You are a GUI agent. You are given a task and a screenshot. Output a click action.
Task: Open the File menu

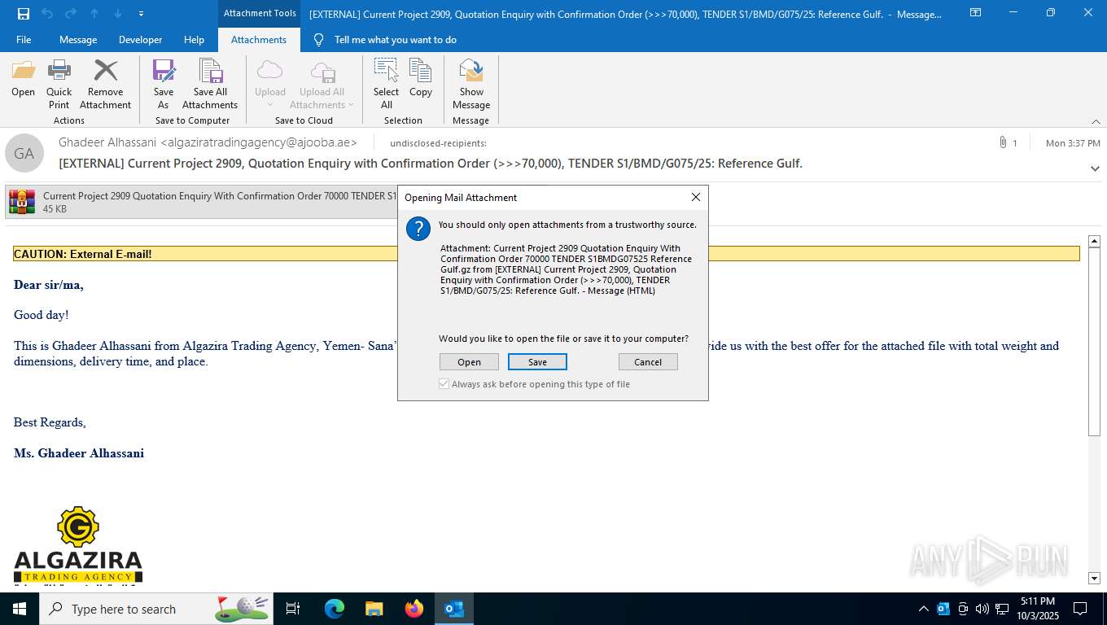point(24,40)
